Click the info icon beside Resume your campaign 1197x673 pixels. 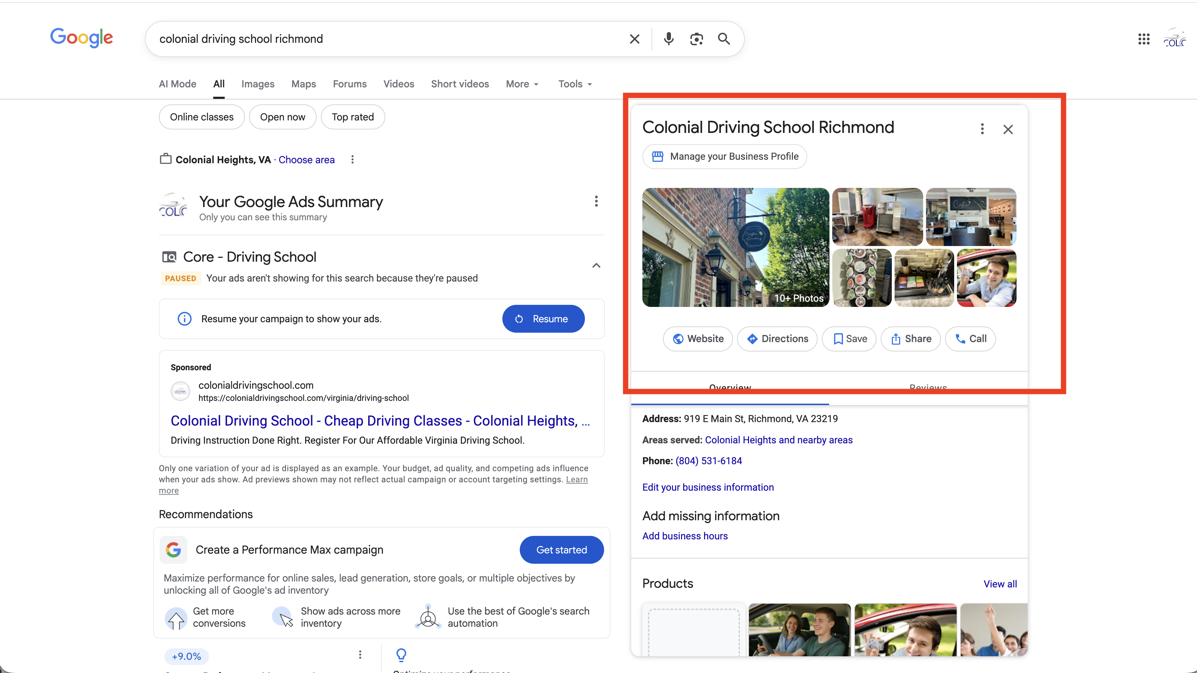185,319
